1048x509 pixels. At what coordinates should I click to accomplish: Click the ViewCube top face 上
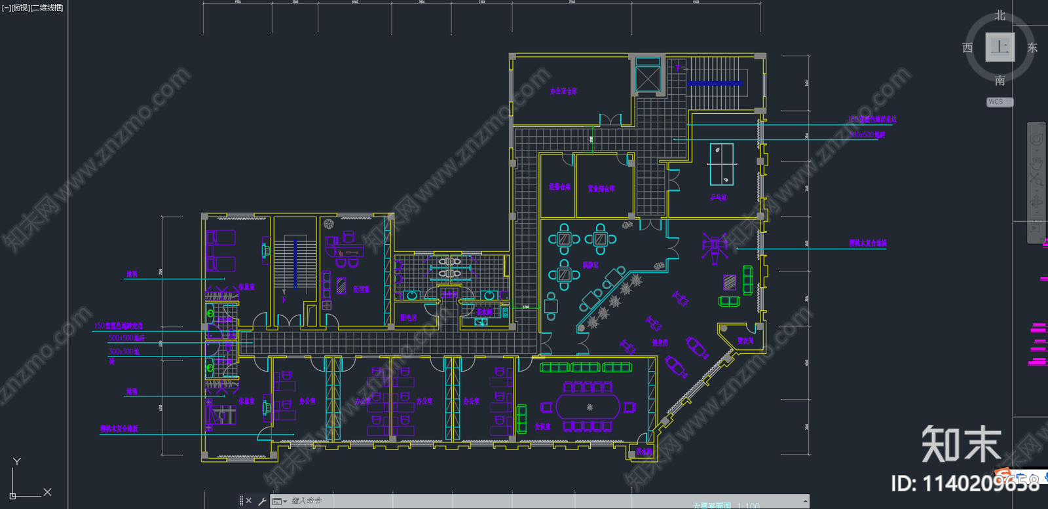click(x=1000, y=47)
